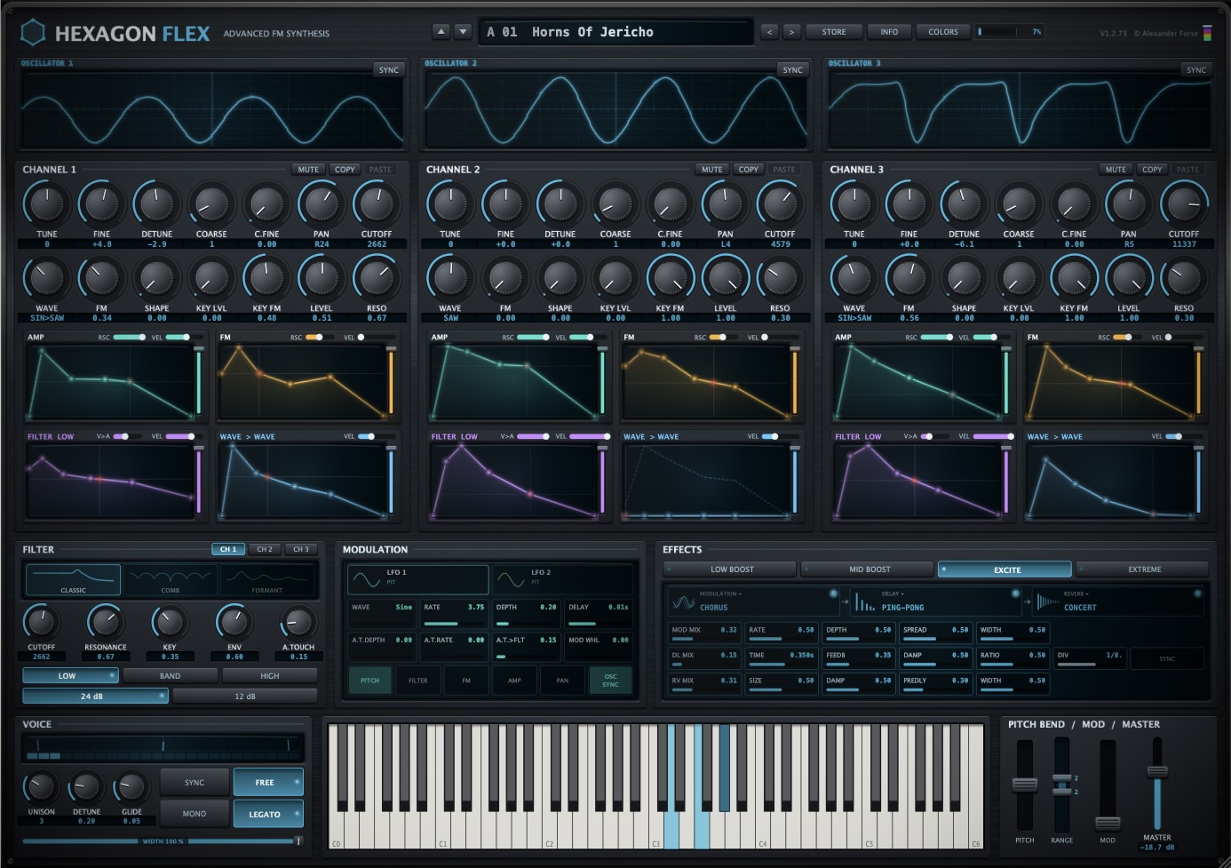Click the Ping-Pong delay bars icon

click(864, 603)
